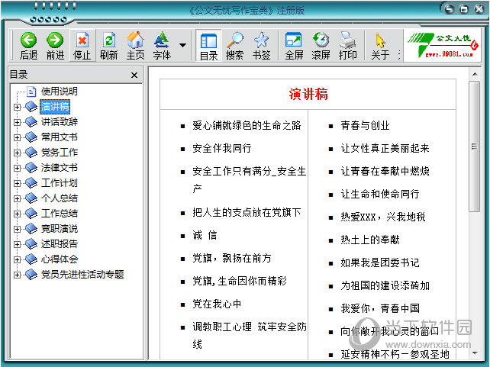Open the 青春与创业 article

pyautogui.click(x=366, y=126)
